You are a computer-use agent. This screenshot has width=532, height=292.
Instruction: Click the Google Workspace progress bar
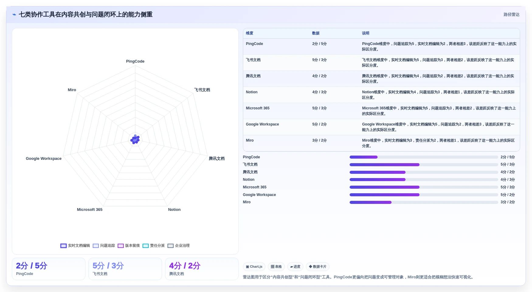(424, 195)
